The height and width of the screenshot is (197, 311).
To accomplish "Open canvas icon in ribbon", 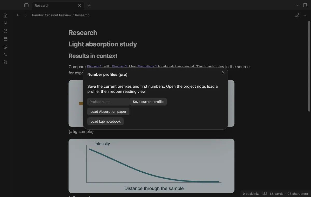I will 5,31.
